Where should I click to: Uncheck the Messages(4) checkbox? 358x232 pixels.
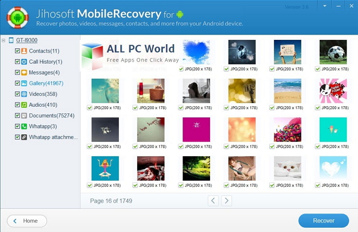[17, 72]
